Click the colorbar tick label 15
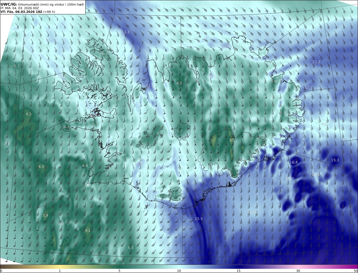Viewport: 358px width, 273px height. click(x=239, y=271)
